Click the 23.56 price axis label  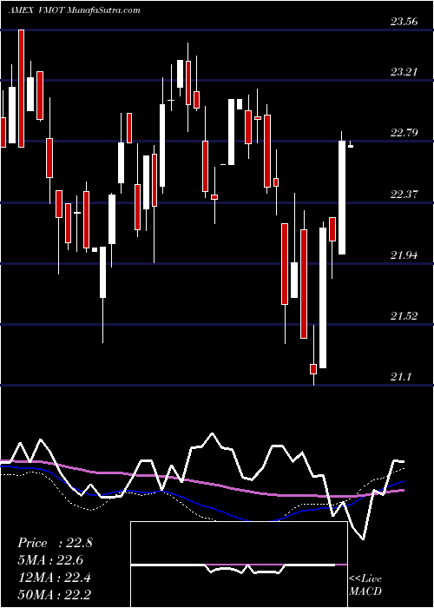[x=404, y=22]
